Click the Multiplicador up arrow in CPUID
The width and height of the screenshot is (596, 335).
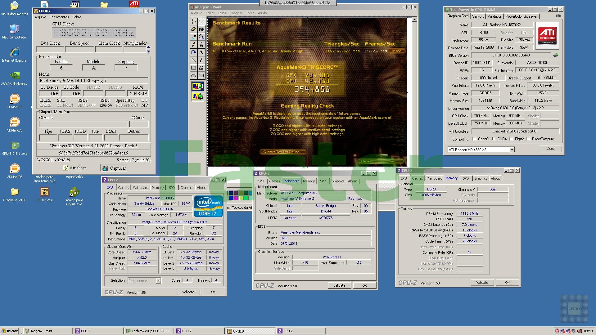coord(148,47)
